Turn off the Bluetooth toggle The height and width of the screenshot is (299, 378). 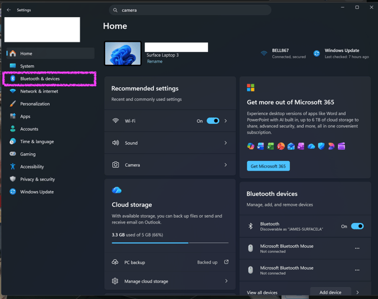357,226
